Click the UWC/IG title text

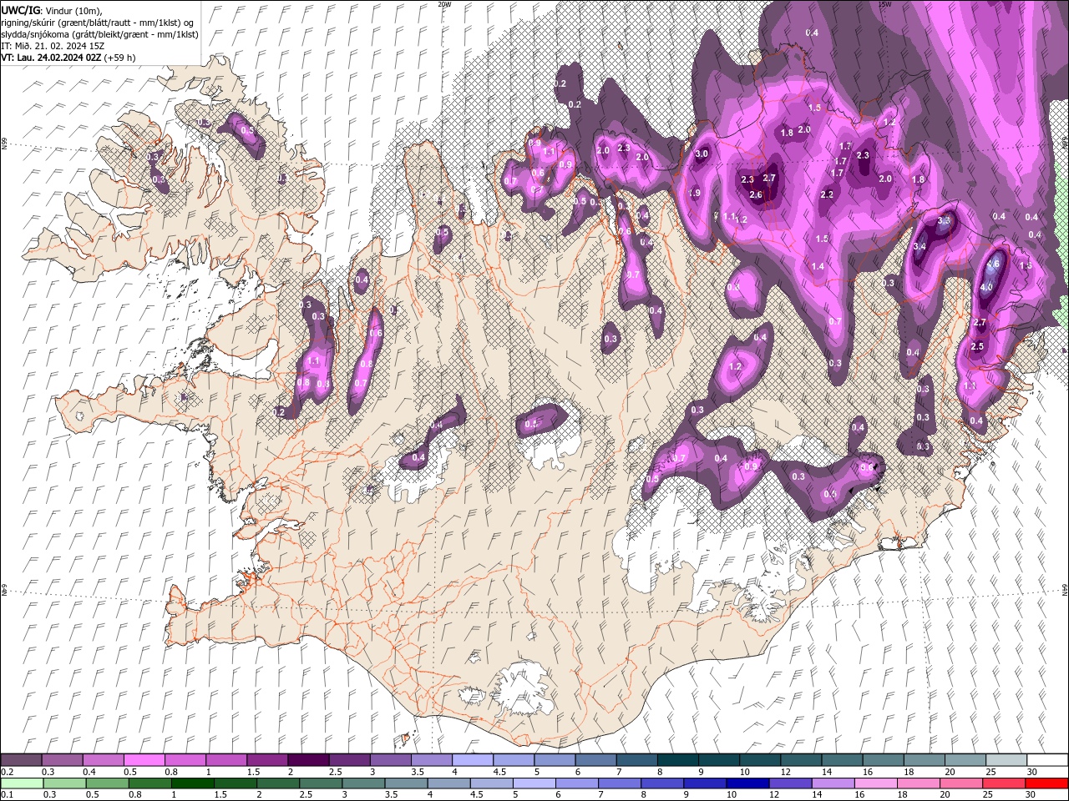[20, 9]
